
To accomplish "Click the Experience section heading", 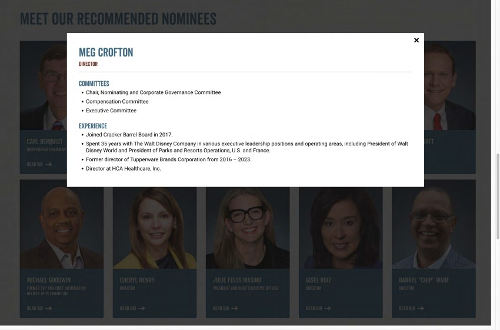I will [93, 126].
